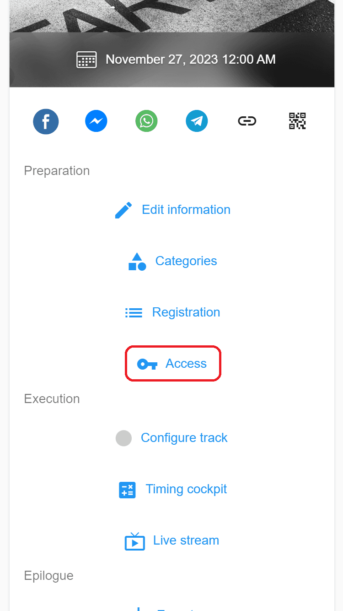
Task: Click the calculator icon for Timing cockpit
Action: tap(127, 490)
